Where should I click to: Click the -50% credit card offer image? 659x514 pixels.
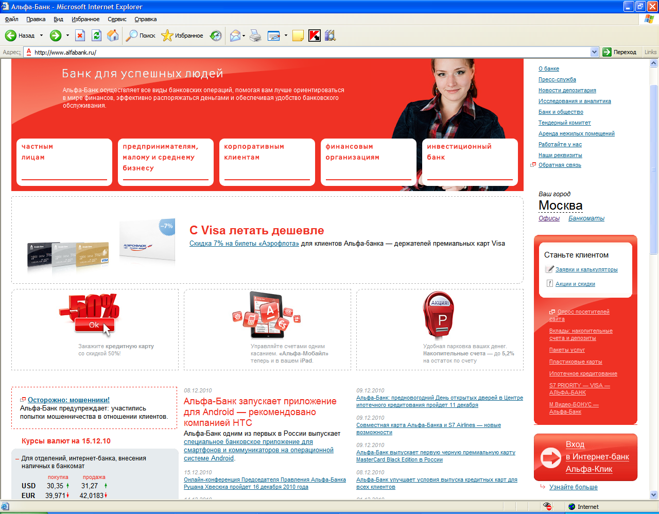90,314
